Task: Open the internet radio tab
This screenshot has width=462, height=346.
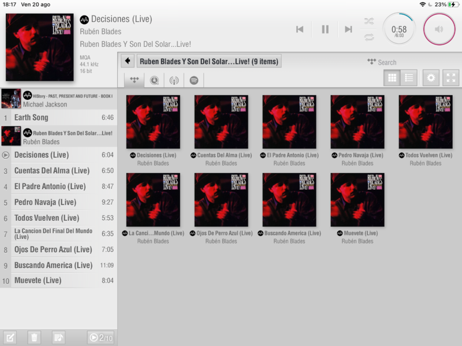Action: pyautogui.click(x=174, y=80)
